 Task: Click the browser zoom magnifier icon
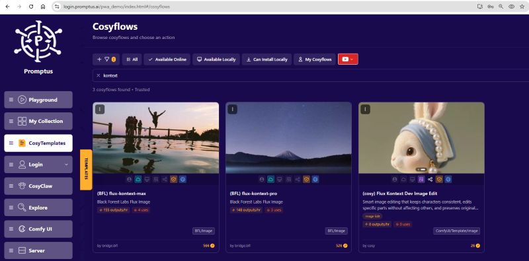tap(501, 7)
